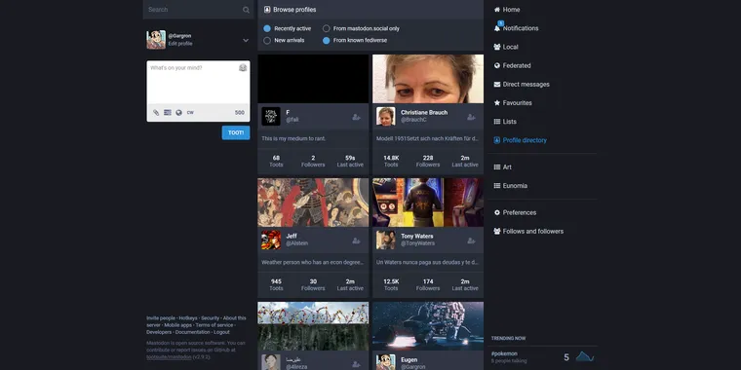This screenshot has height=370, width=741.
Task: Click the Preferences gear icon
Action: point(497,212)
